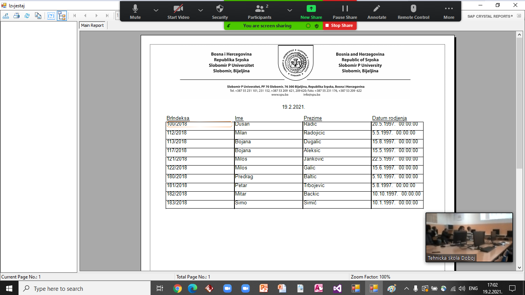The width and height of the screenshot is (525, 295).
Task: Open the Participants panel in Zoom
Action: click(259, 12)
